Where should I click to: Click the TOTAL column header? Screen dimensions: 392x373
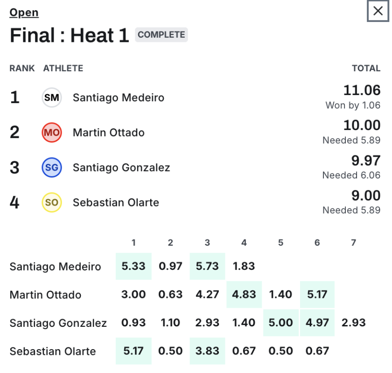366,68
